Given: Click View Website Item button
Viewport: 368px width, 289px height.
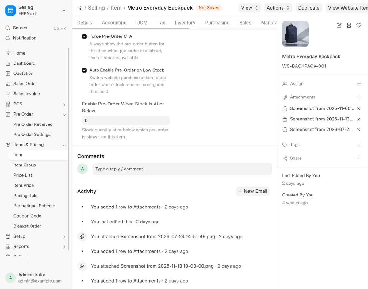Looking at the screenshot, I should pos(347,8).
